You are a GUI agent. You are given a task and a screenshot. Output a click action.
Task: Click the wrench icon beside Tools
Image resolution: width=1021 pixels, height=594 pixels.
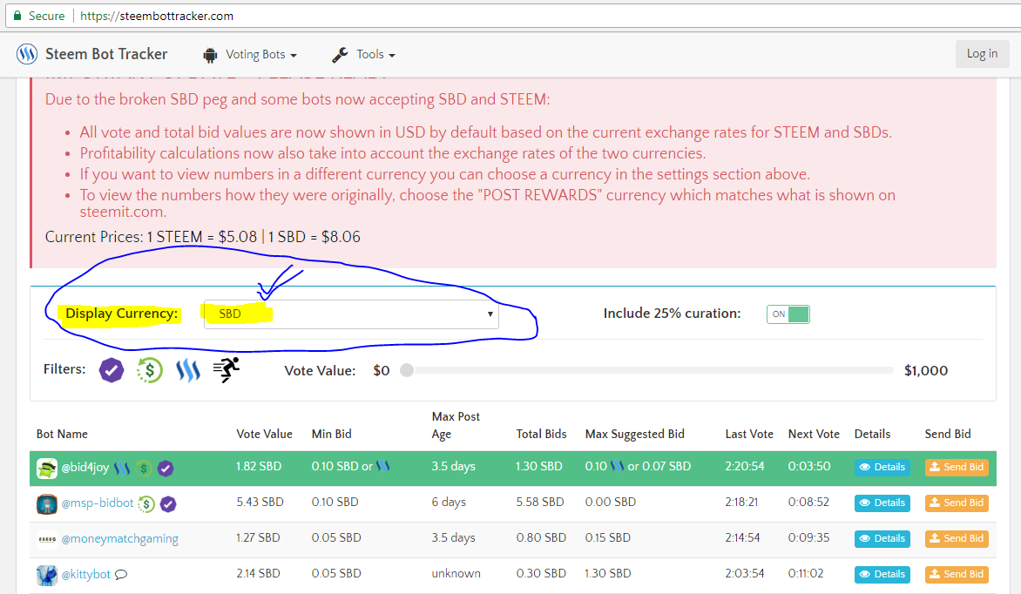point(340,55)
